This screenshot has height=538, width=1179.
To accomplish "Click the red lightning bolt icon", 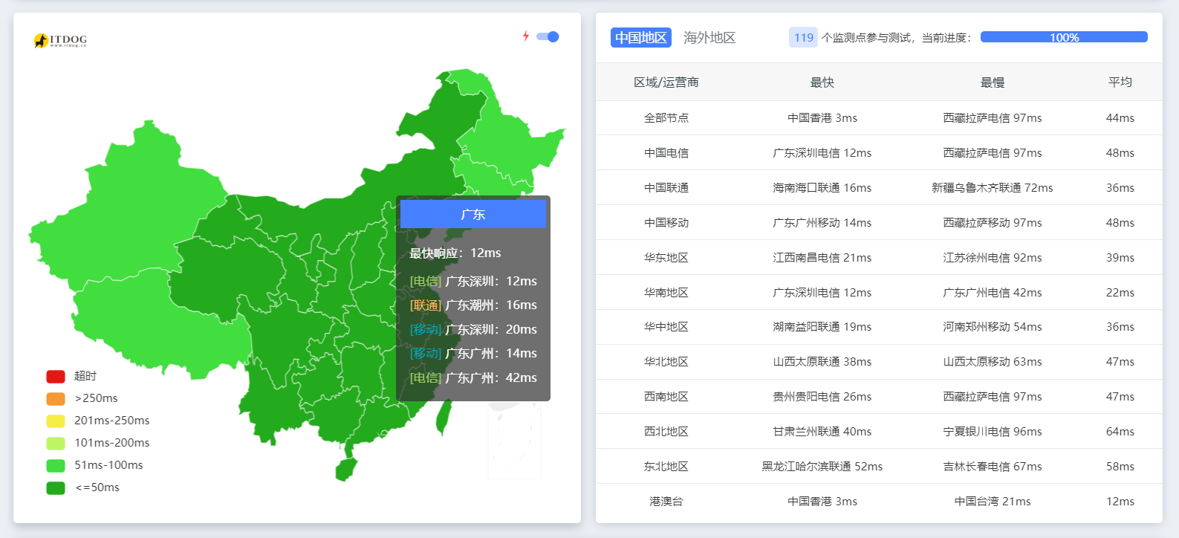I will click(x=526, y=36).
